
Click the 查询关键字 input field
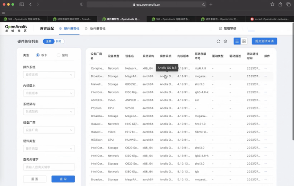click(49, 167)
